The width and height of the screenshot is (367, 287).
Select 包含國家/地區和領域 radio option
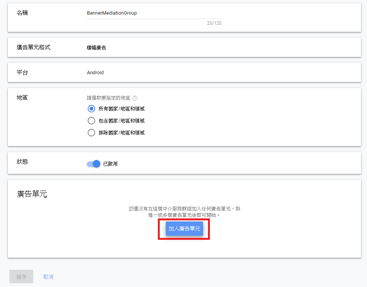coord(91,121)
